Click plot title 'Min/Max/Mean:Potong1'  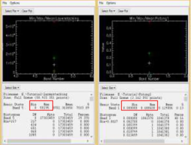coord(149,18)
